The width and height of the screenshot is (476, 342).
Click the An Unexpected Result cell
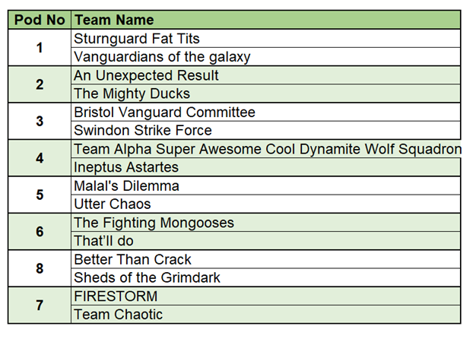pyautogui.click(x=146, y=75)
